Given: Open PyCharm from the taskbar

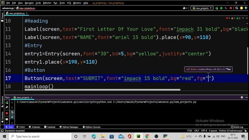Looking at the screenshot, I should click(x=139, y=136).
